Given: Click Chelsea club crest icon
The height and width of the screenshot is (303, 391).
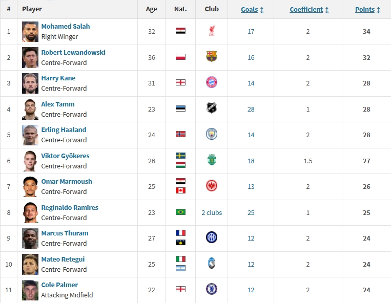Looking at the screenshot, I should click(211, 289).
